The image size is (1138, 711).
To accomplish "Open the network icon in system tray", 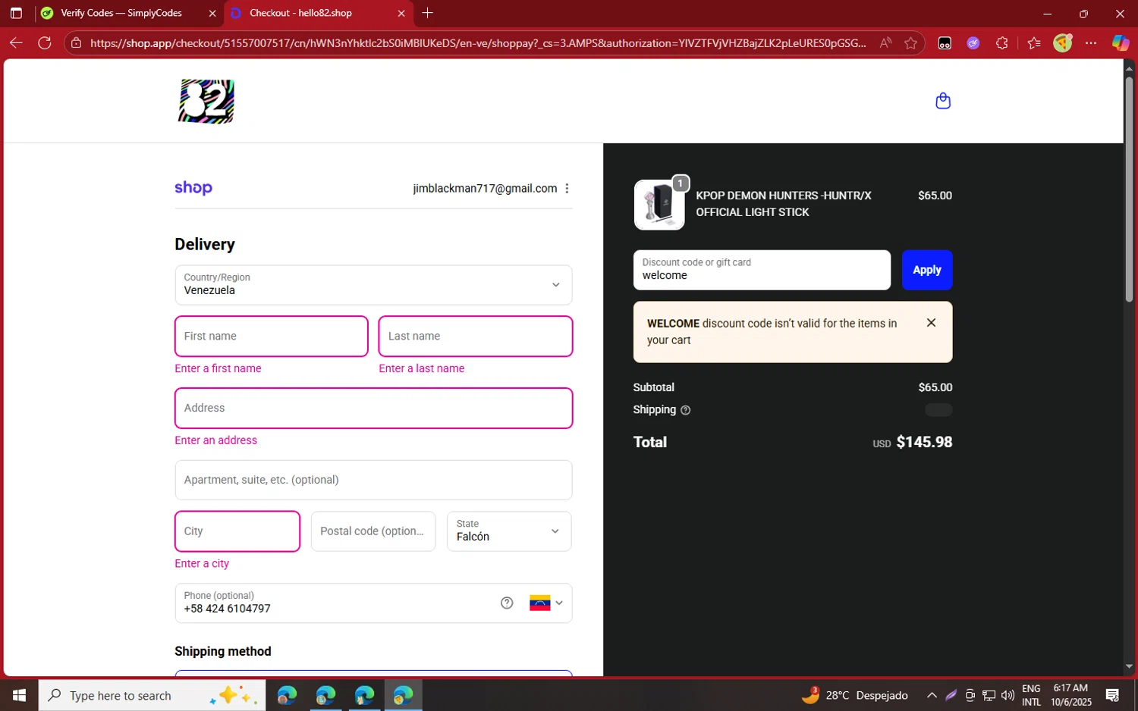I will click(x=989, y=695).
